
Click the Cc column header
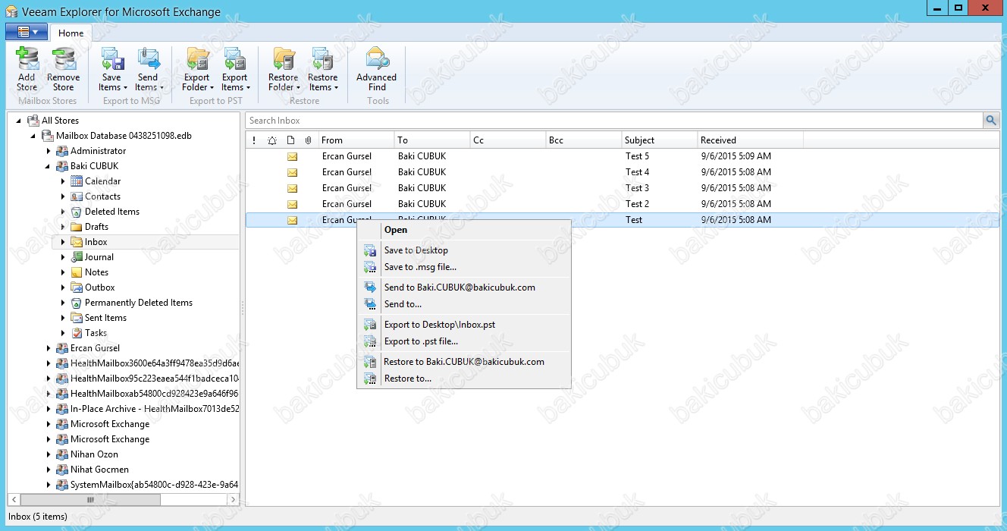(x=508, y=140)
